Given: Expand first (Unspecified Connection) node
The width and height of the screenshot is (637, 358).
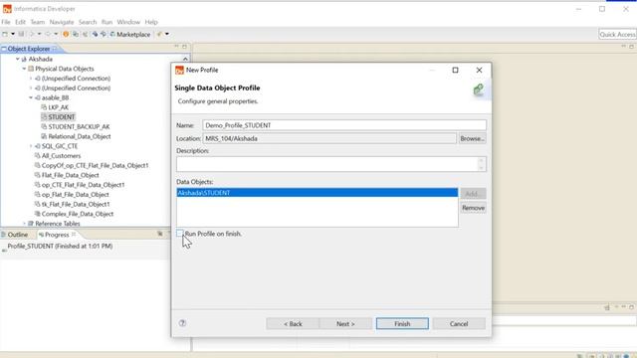Looking at the screenshot, I should point(31,79).
